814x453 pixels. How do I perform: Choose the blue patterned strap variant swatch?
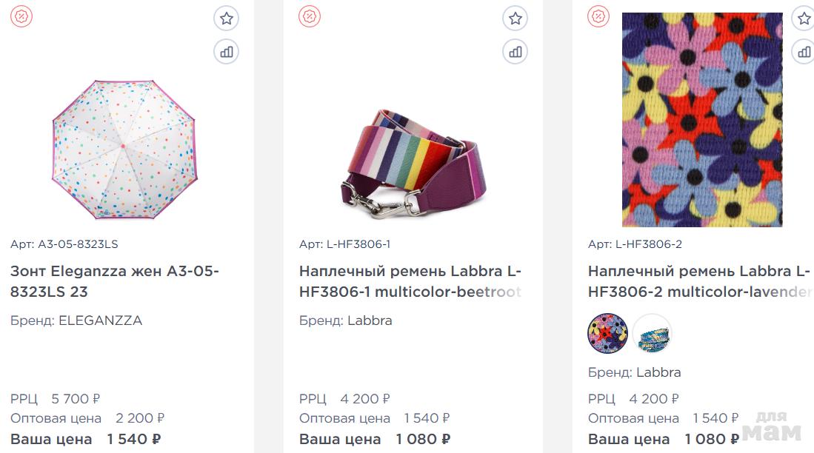[x=652, y=334]
